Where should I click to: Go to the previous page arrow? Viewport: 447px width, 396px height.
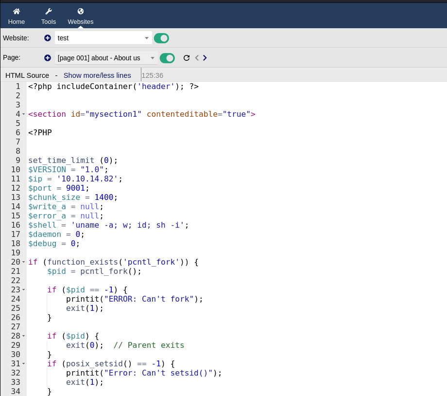pos(197,58)
